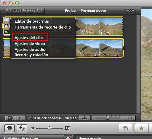Play project from the beginning
Image resolution: width=152 pixels, height=139 pixels.
(x=20, y=118)
